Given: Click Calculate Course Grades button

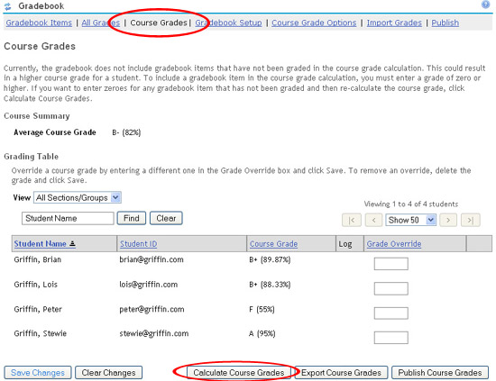Looking at the screenshot, I should [239, 373].
